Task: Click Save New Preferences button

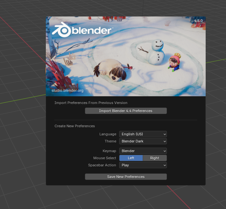Action: (126, 177)
